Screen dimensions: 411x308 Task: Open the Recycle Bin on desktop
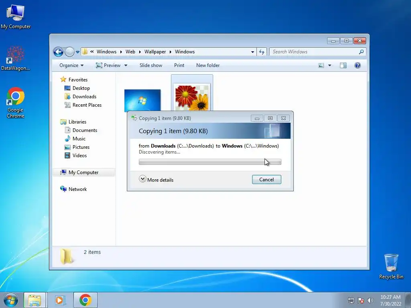click(x=391, y=266)
